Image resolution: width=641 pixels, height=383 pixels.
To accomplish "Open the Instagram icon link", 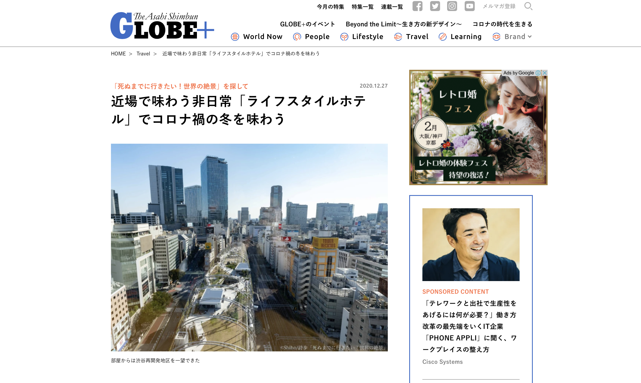I will tap(452, 6).
